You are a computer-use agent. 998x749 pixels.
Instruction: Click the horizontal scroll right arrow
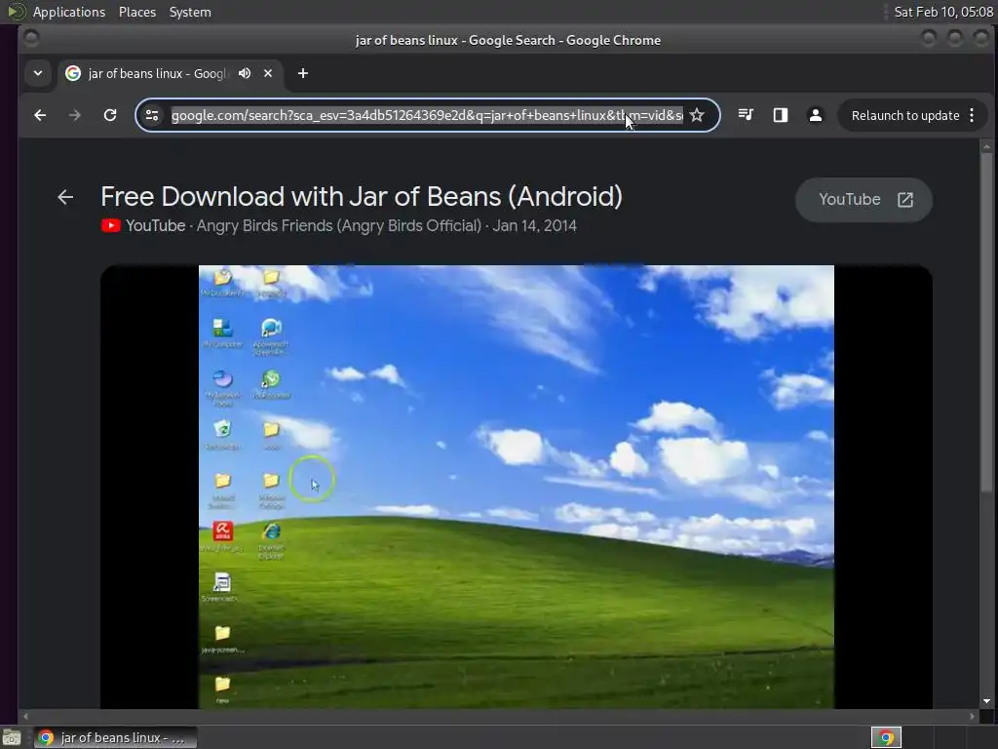(972, 716)
